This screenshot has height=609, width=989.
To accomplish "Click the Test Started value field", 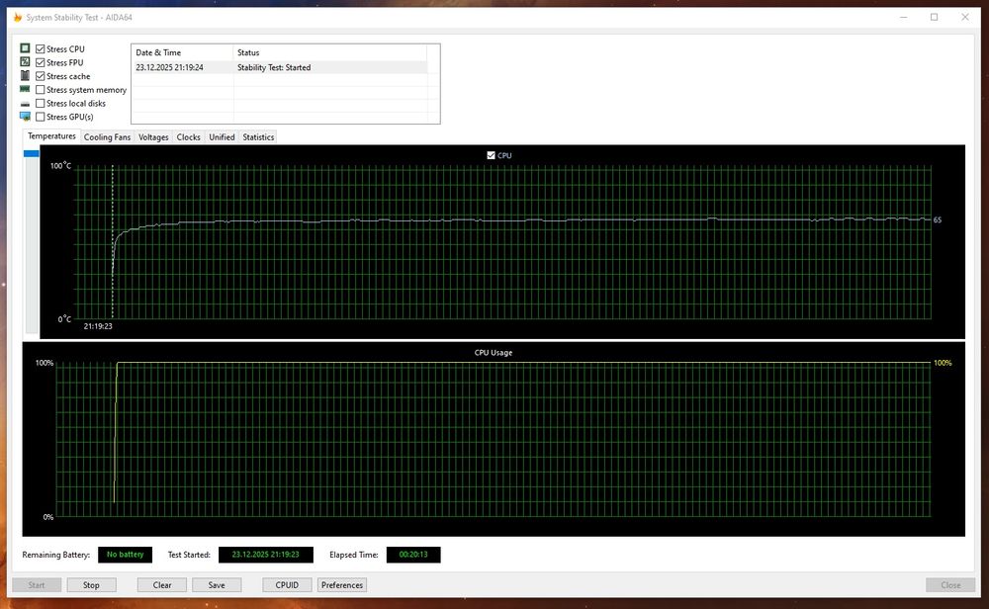I will [x=265, y=555].
